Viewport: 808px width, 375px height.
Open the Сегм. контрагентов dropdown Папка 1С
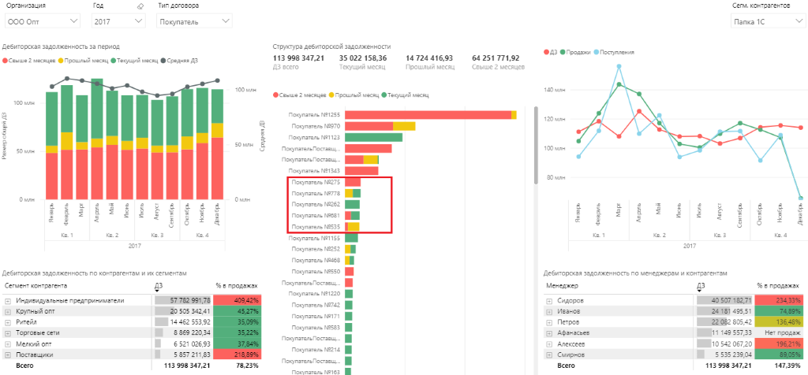point(767,21)
